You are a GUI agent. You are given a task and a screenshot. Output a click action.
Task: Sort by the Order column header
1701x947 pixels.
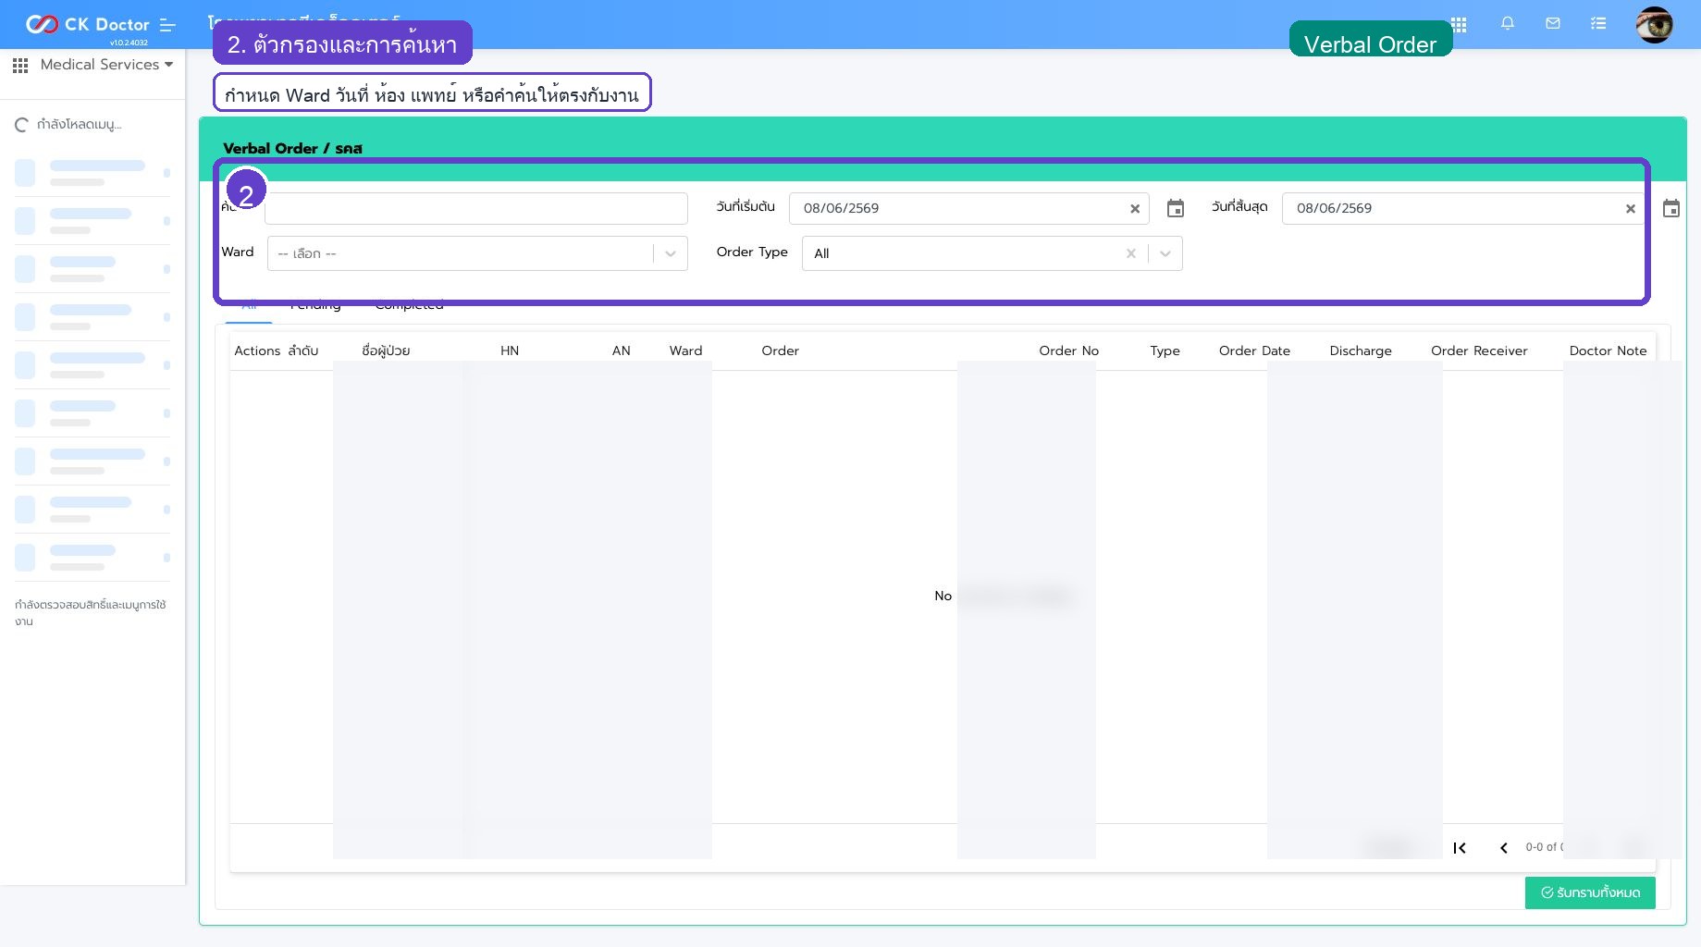pyautogui.click(x=780, y=351)
